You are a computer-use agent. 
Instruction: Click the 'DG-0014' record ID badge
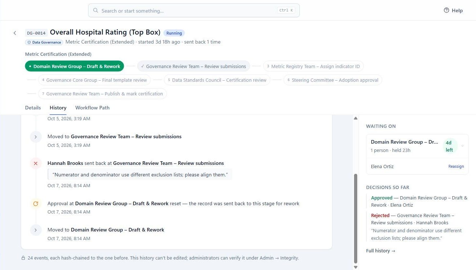pos(36,33)
